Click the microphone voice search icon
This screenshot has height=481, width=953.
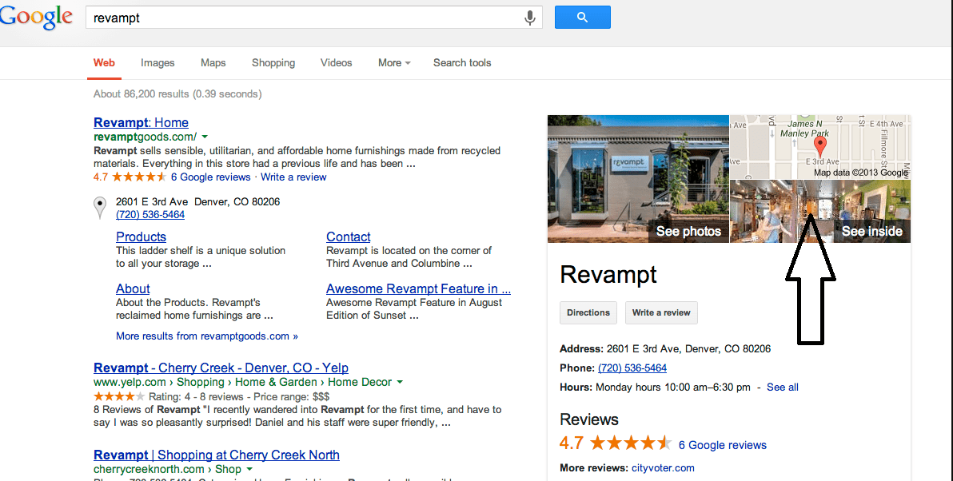click(x=530, y=18)
